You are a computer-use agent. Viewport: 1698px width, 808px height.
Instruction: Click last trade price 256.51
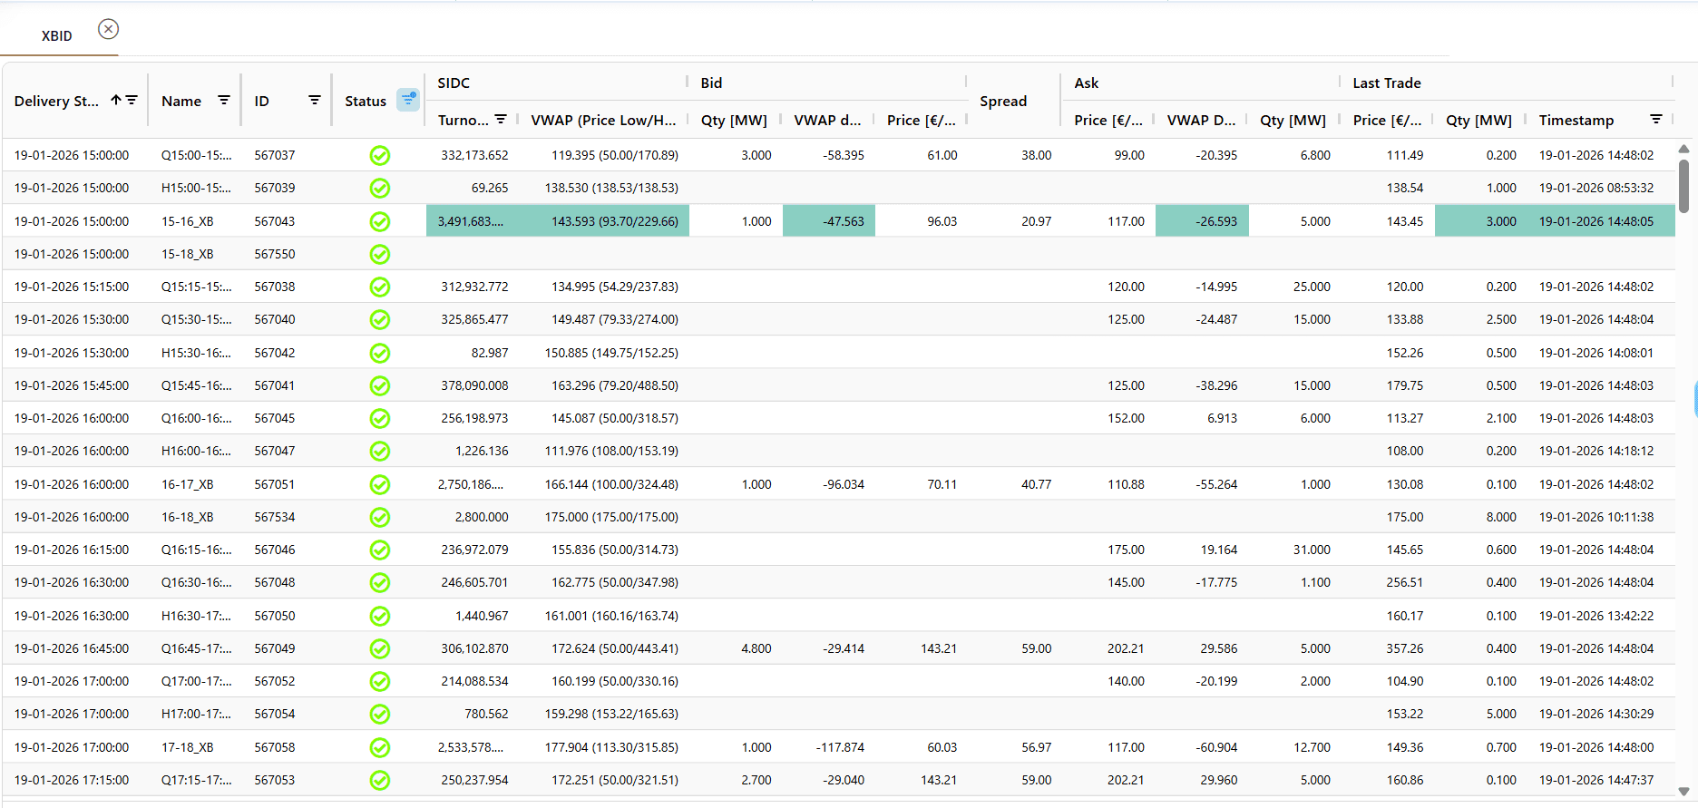[1404, 582]
